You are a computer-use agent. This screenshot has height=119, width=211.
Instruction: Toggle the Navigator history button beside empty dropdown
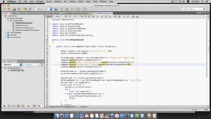(42, 65)
